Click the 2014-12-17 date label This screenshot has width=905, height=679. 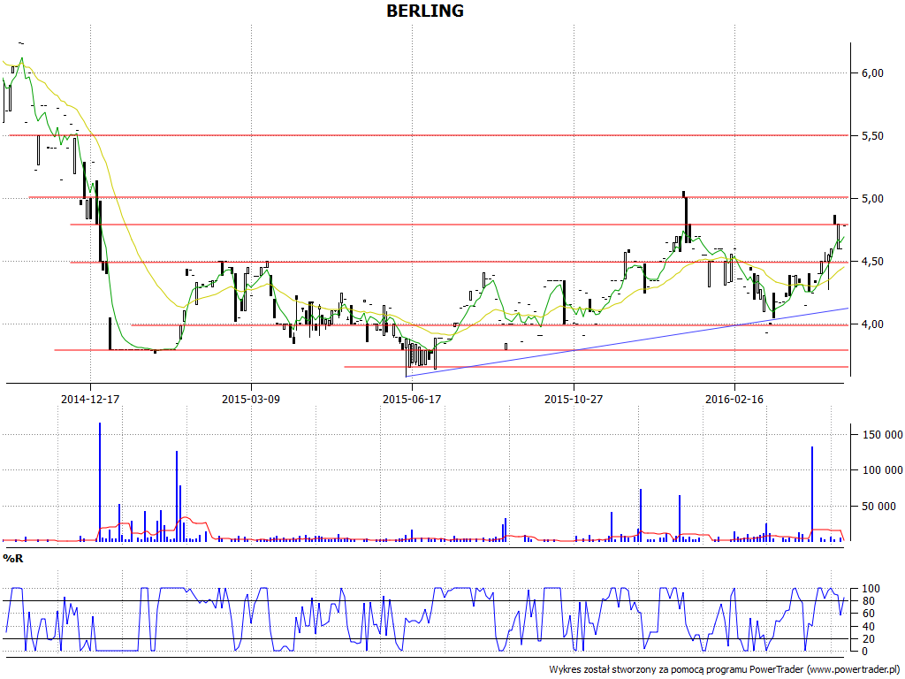(90, 399)
